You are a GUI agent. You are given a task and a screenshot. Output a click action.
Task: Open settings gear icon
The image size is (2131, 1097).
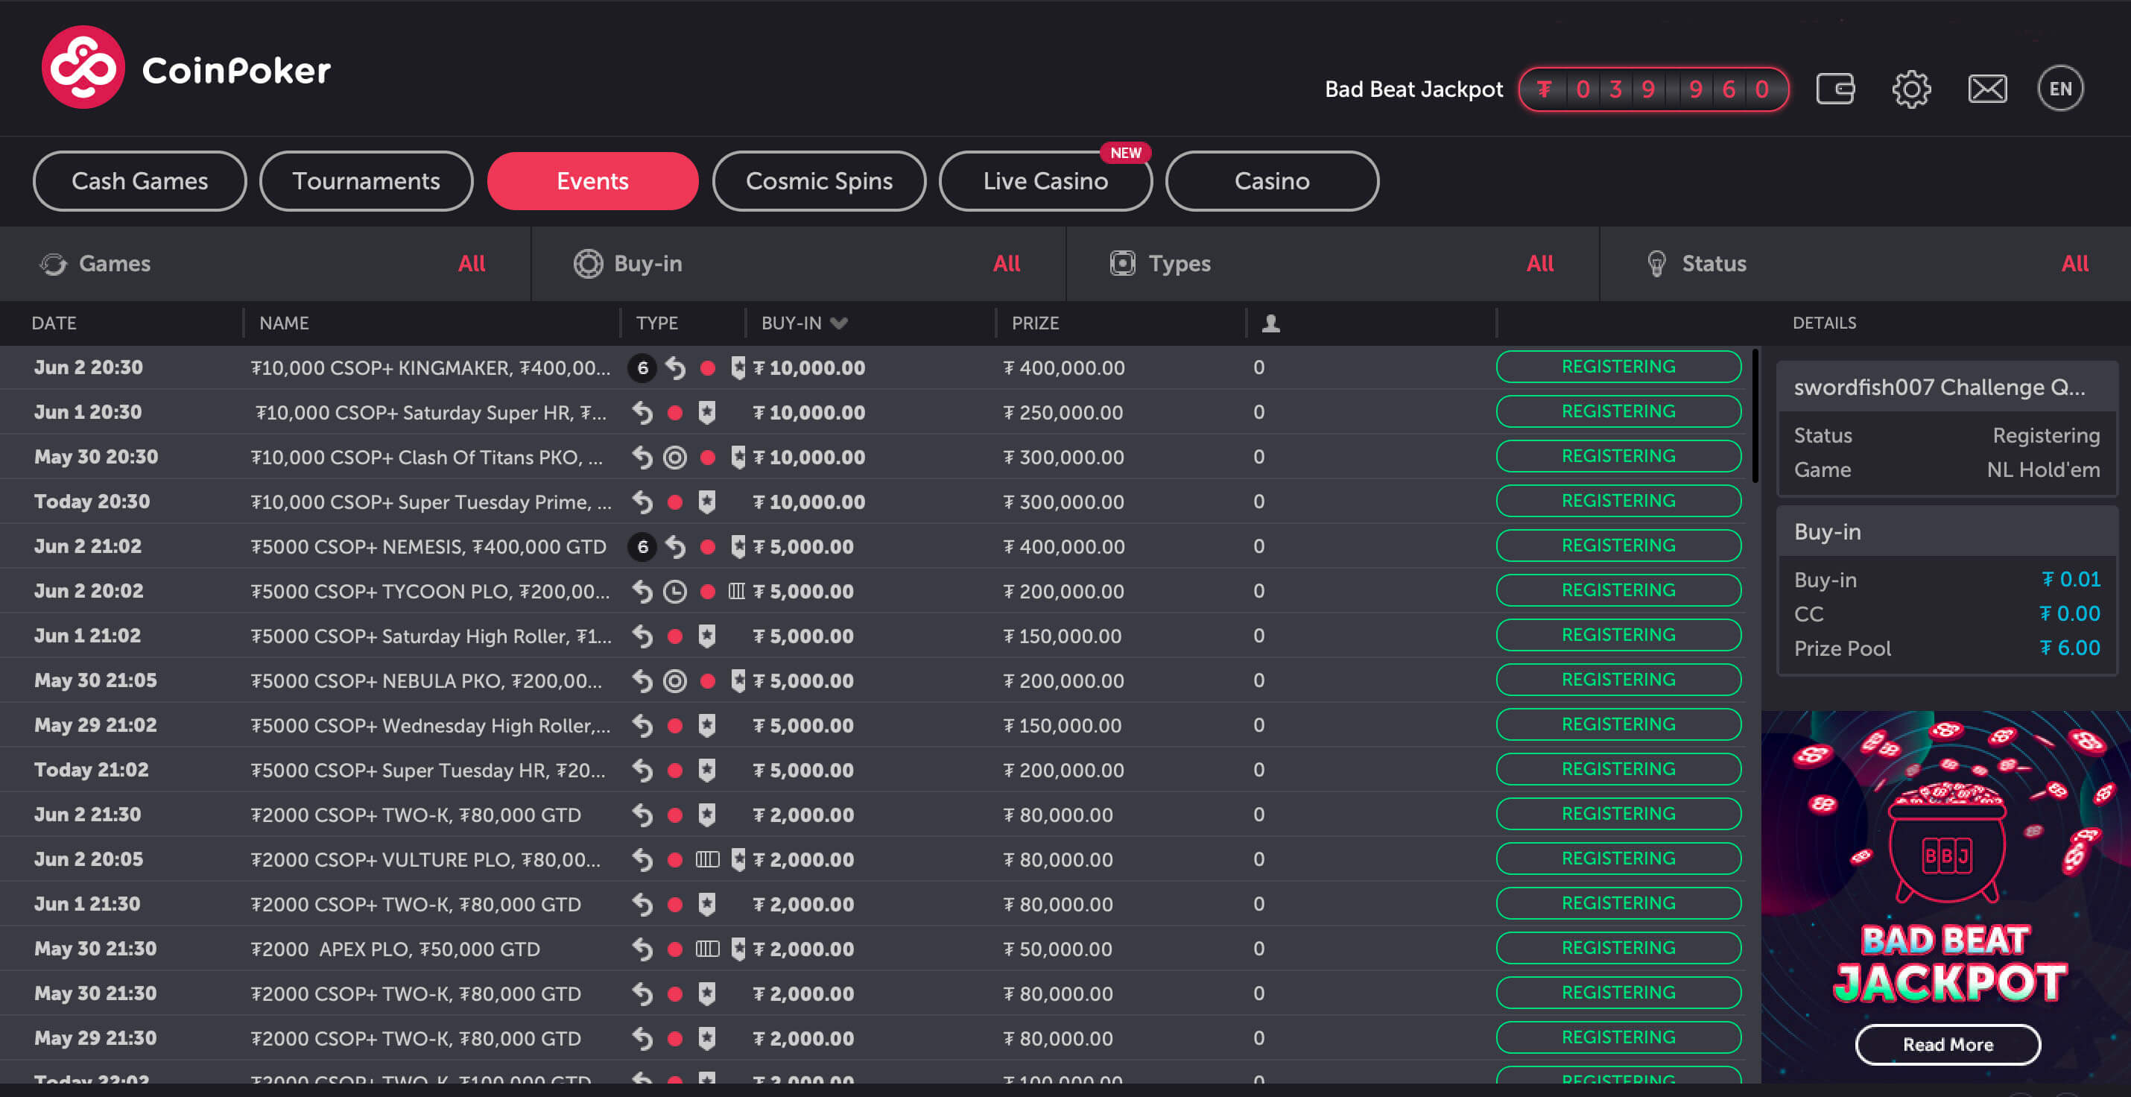click(x=1911, y=89)
